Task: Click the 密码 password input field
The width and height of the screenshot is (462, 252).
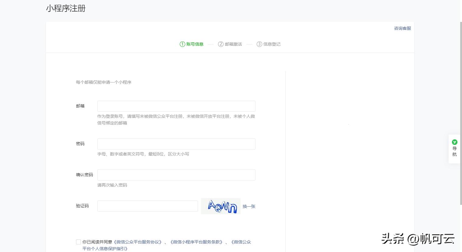Action: click(x=176, y=144)
